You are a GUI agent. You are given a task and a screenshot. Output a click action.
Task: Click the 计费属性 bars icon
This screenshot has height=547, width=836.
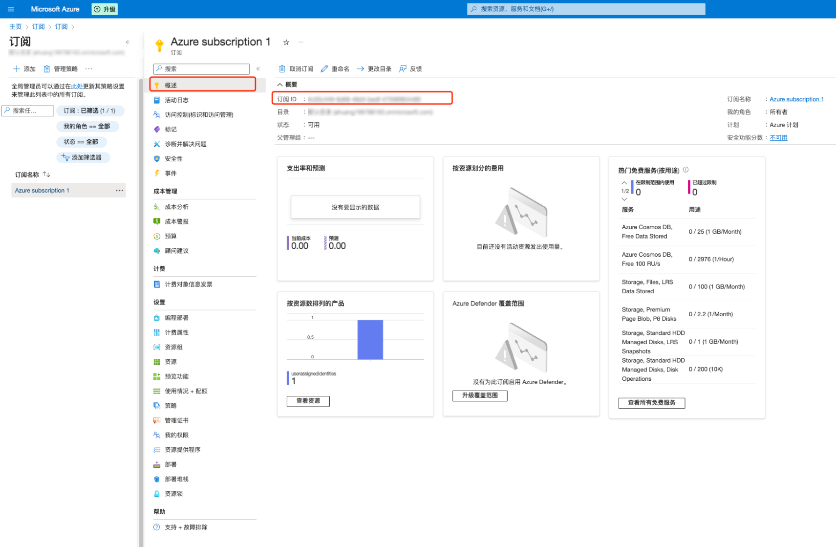(157, 332)
